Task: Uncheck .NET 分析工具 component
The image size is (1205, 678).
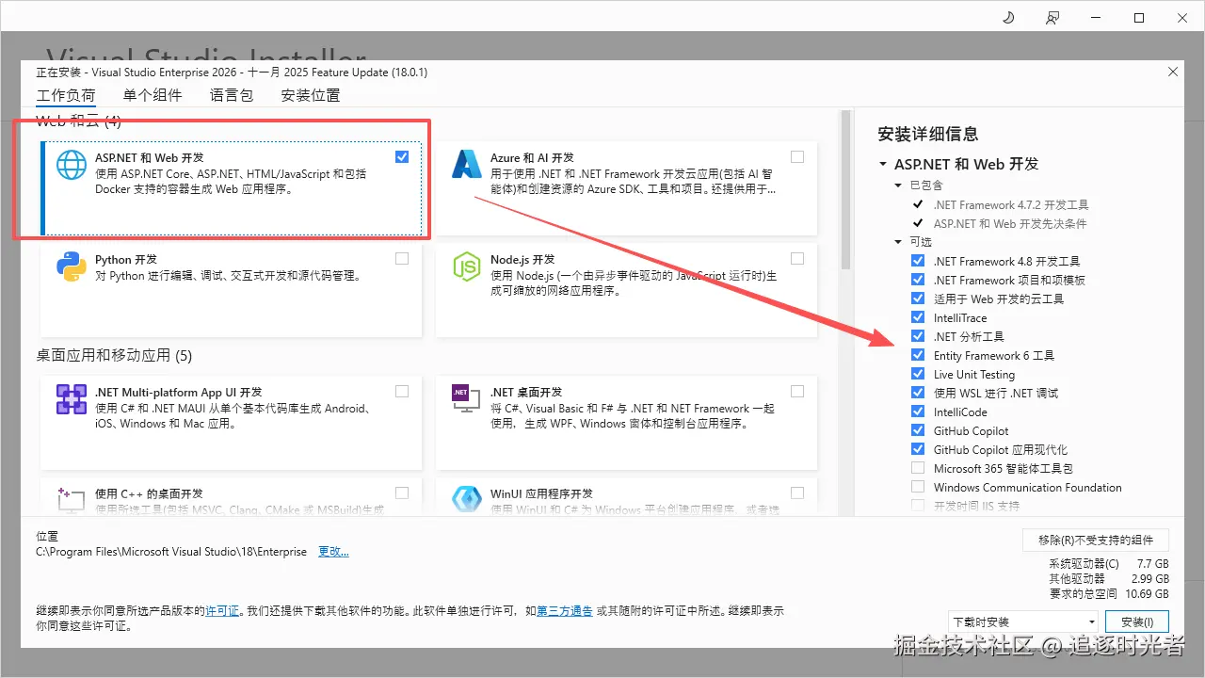Action: [x=918, y=336]
